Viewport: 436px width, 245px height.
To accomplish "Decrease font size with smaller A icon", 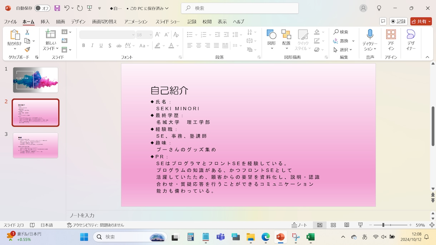I will (167, 35).
